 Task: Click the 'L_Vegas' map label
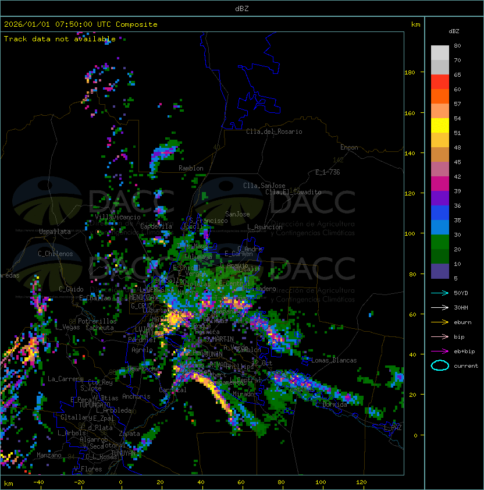(67, 327)
